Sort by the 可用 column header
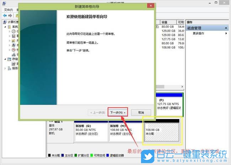This screenshot has height=165, width=231. tap(180, 22)
